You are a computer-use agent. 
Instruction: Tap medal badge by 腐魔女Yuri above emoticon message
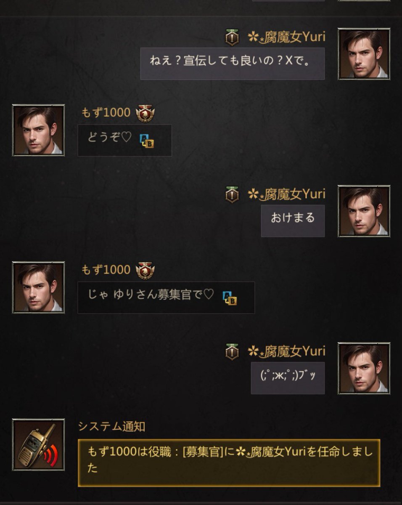pos(232,351)
